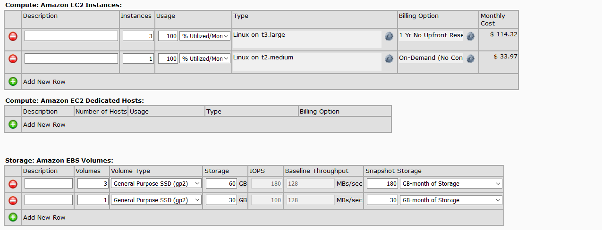
Task: Remove the t3.large EC2 instance row
Action: [13, 36]
